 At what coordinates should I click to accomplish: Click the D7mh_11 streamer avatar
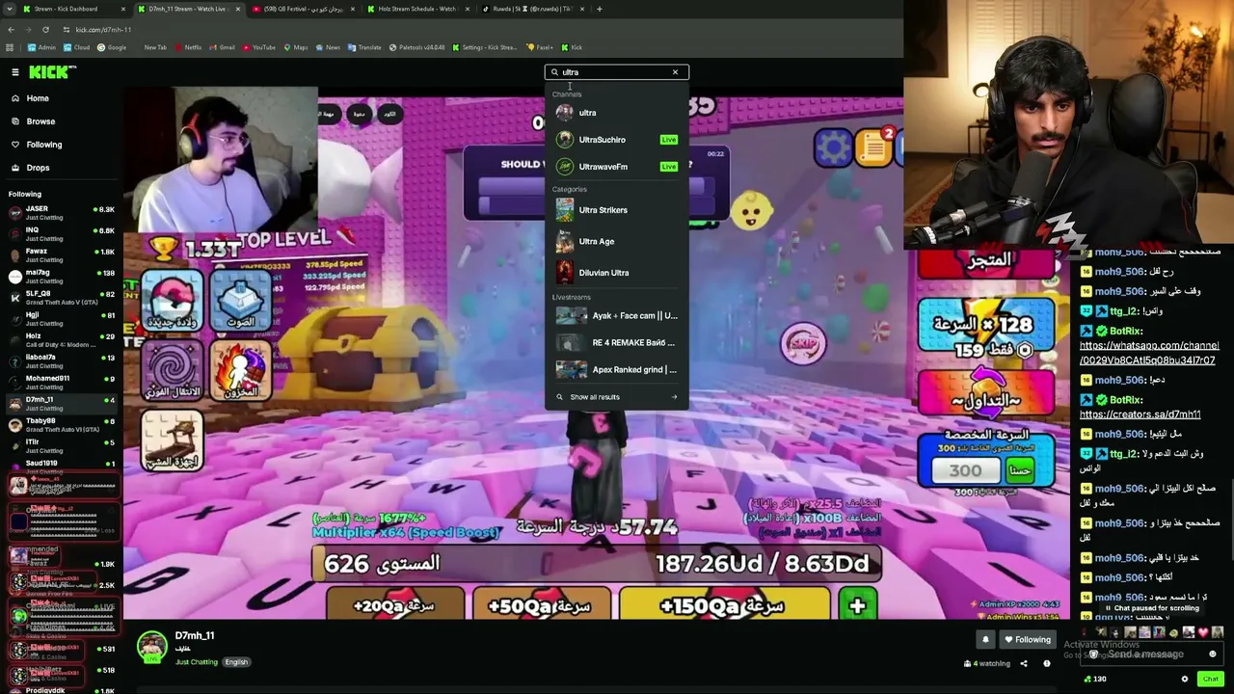[151, 647]
